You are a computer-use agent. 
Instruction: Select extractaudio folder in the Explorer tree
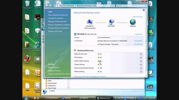[52, 83]
